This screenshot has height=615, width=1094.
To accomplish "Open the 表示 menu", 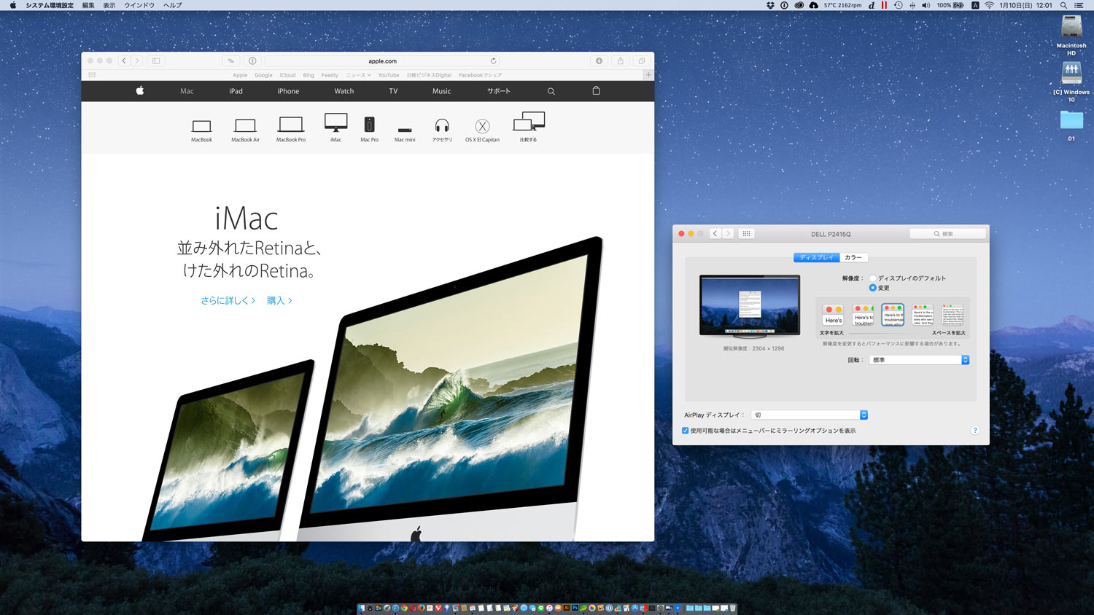I will [x=109, y=5].
